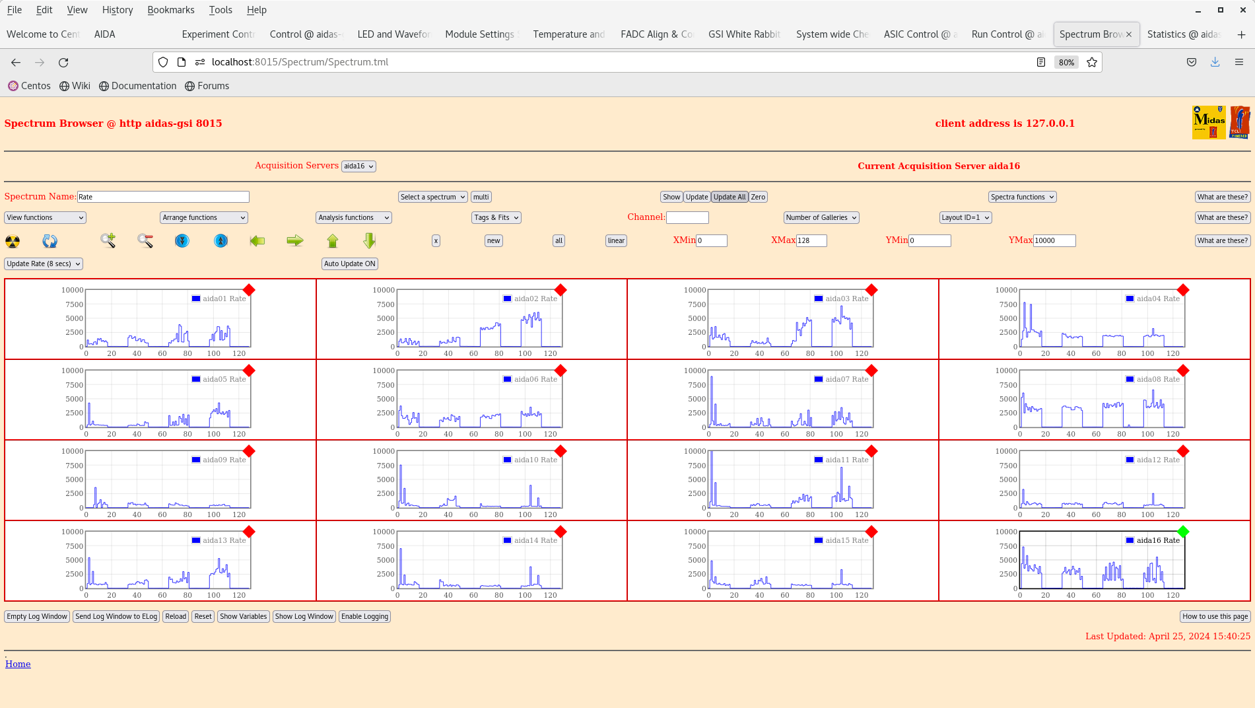Image resolution: width=1255 pixels, height=708 pixels.
Task: Toggle the linear scale button
Action: [616, 241]
